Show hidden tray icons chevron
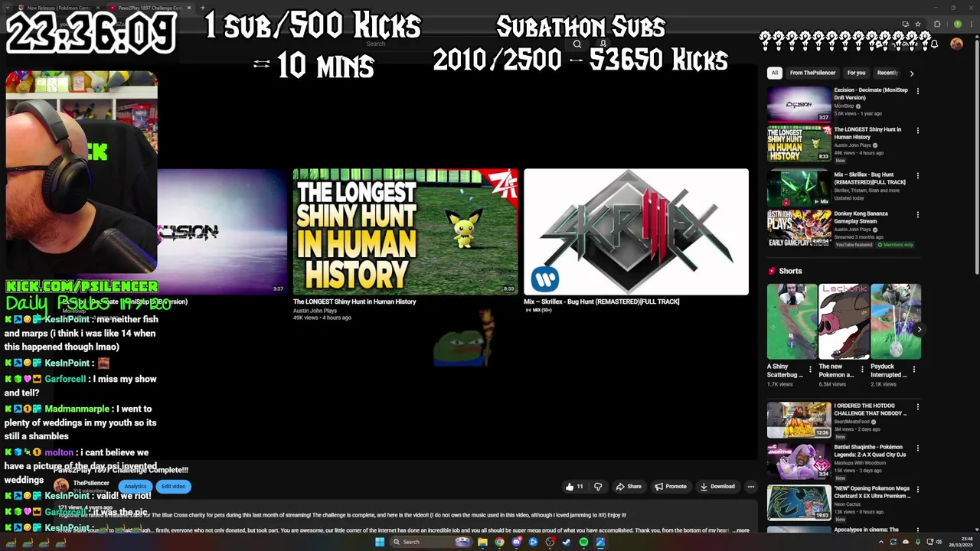The height and width of the screenshot is (551, 980). (880, 543)
